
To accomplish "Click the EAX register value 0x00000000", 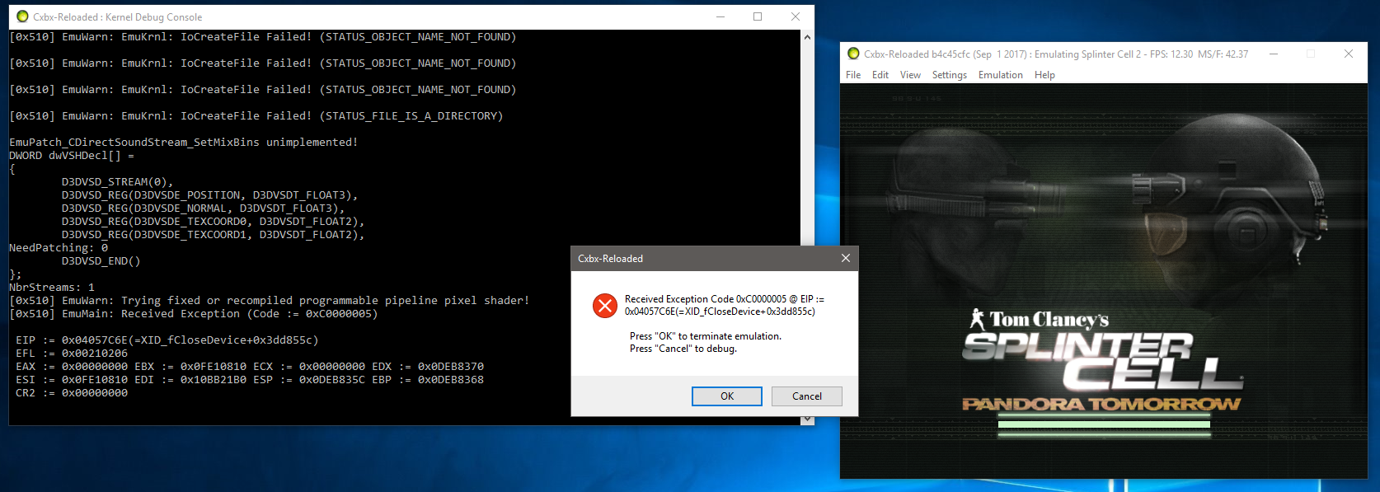I will tap(94, 367).
